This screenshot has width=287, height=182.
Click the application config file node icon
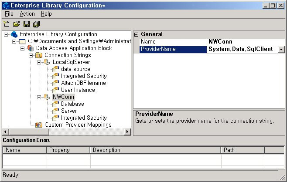tap(22, 41)
